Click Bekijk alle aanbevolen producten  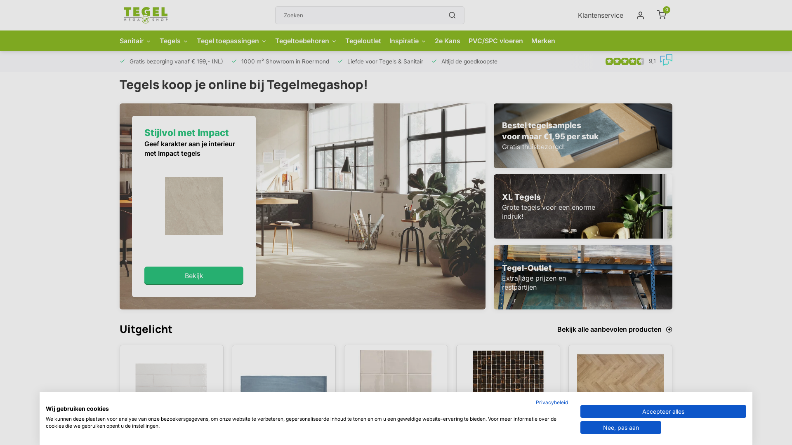(615, 329)
